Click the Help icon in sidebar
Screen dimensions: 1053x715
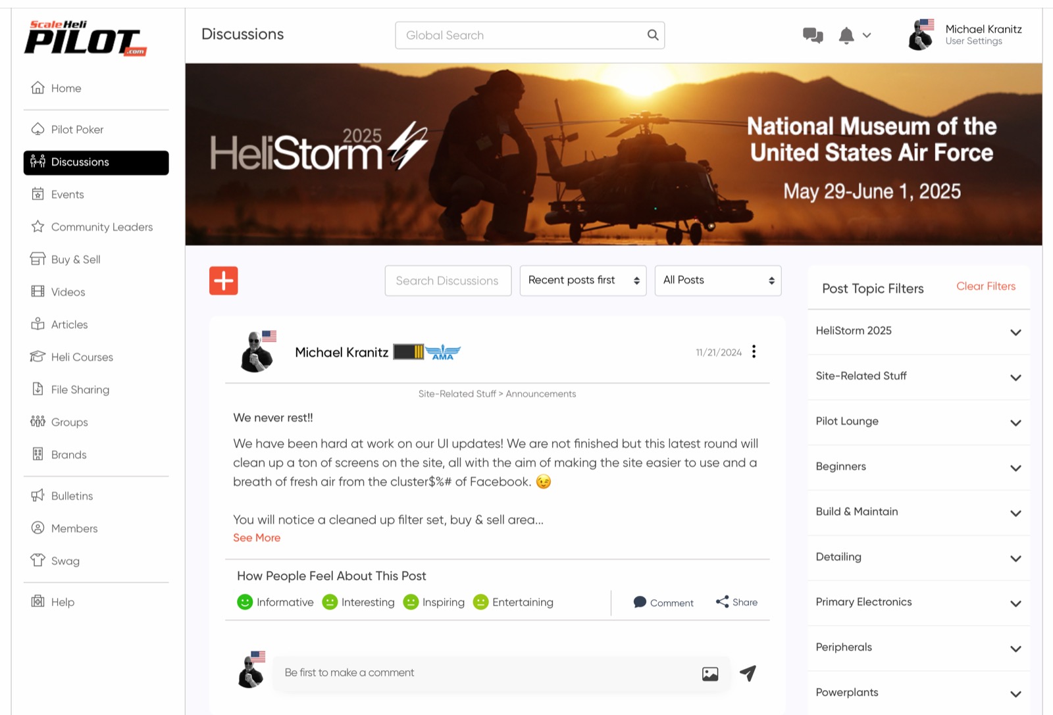point(38,602)
